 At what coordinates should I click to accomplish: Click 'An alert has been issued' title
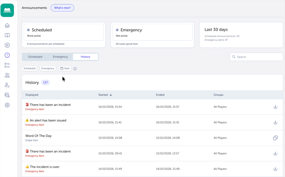coord(48,120)
